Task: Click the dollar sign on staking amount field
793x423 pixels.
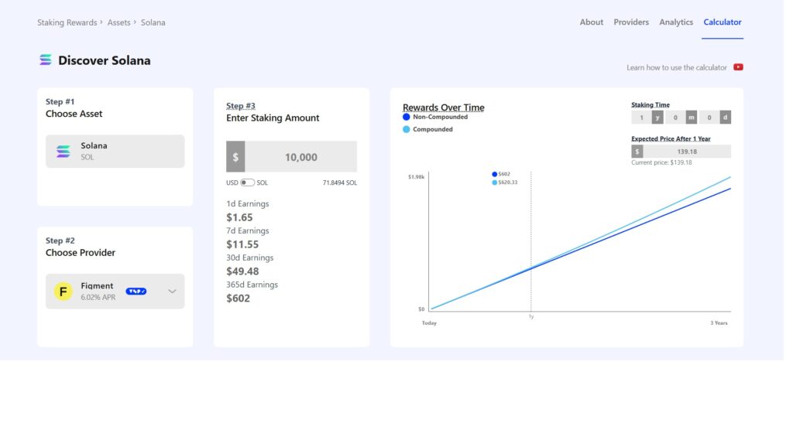Action: pos(235,157)
